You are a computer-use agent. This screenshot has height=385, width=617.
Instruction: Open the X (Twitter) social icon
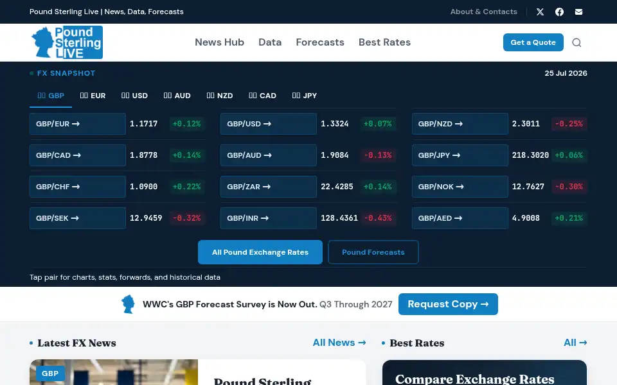coord(540,12)
